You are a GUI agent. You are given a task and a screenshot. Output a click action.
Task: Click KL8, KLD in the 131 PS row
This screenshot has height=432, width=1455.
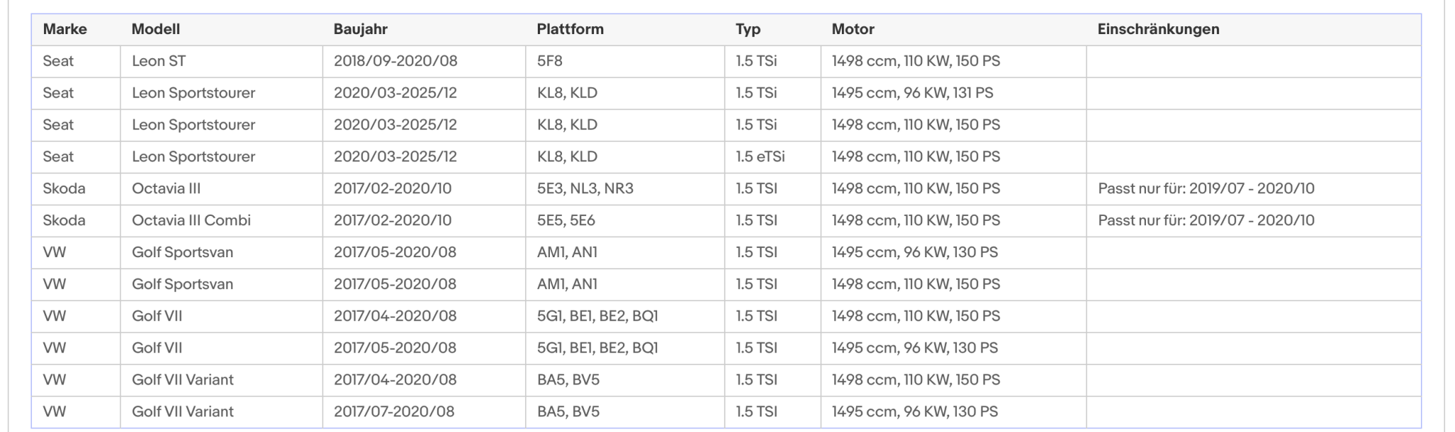[625, 93]
